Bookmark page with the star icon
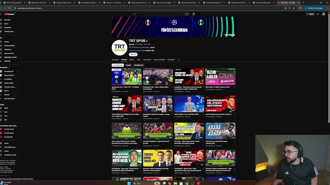Viewport: 330px width, 185px height. pyautogui.click(x=294, y=8)
